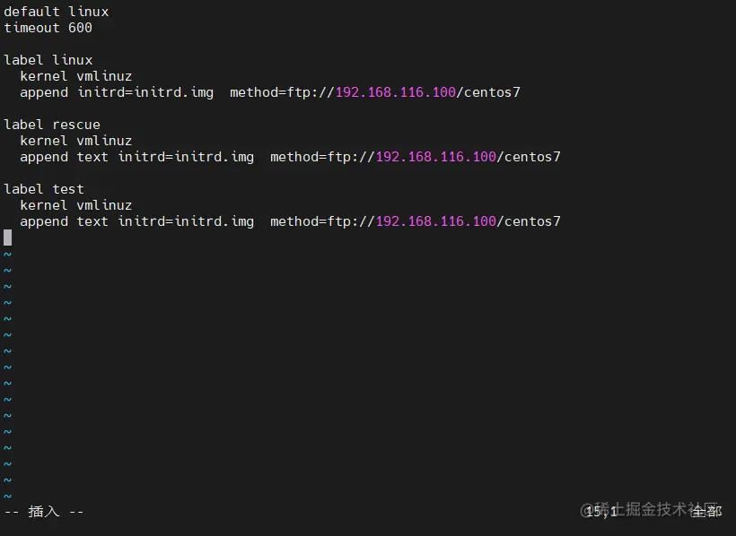
Task: Click the "15,1" cursor position indicator
Action: [x=600, y=512]
